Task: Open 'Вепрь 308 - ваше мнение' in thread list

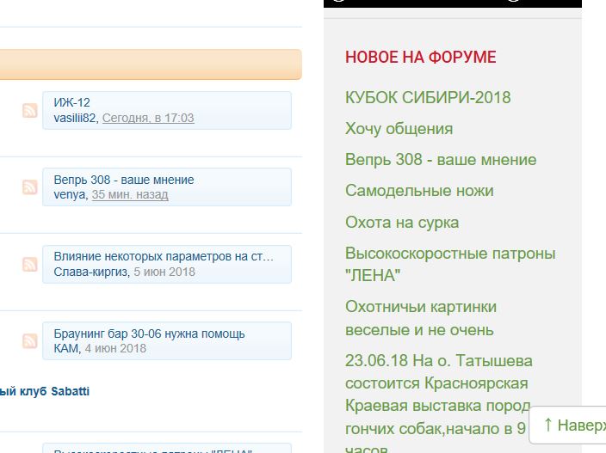Action: pyautogui.click(x=123, y=180)
